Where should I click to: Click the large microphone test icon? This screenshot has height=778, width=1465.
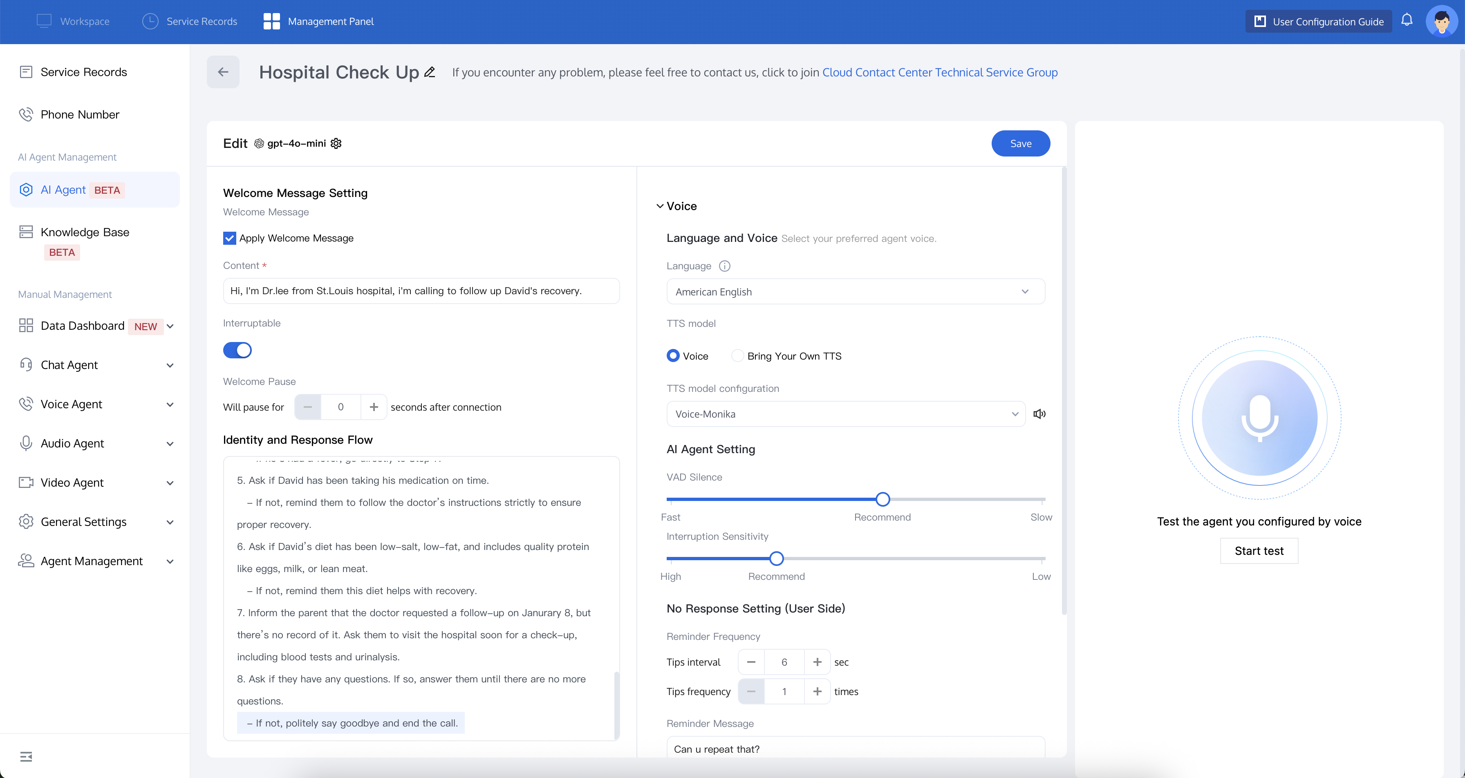point(1259,418)
